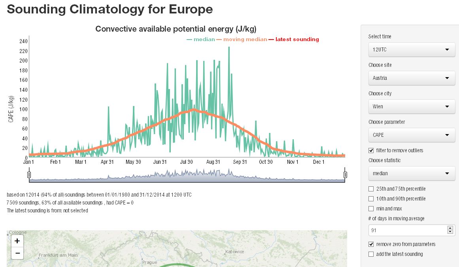Open the Choose site Austria dropdown
The width and height of the screenshot is (459, 267).
(412, 78)
